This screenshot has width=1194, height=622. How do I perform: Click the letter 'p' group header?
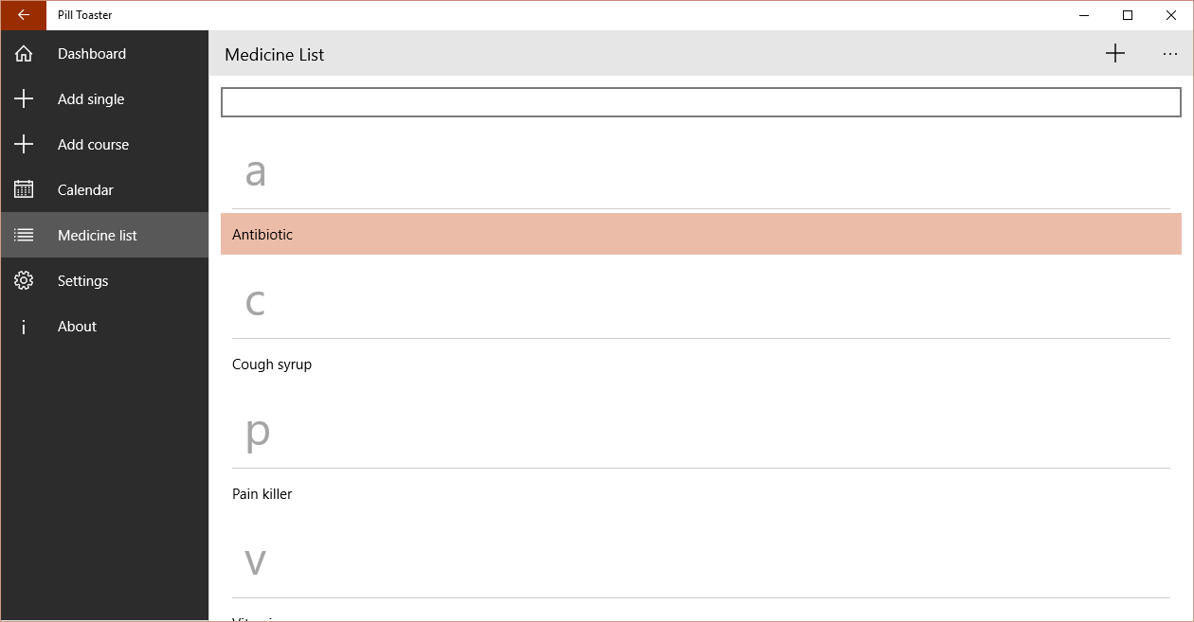point(257,433)
